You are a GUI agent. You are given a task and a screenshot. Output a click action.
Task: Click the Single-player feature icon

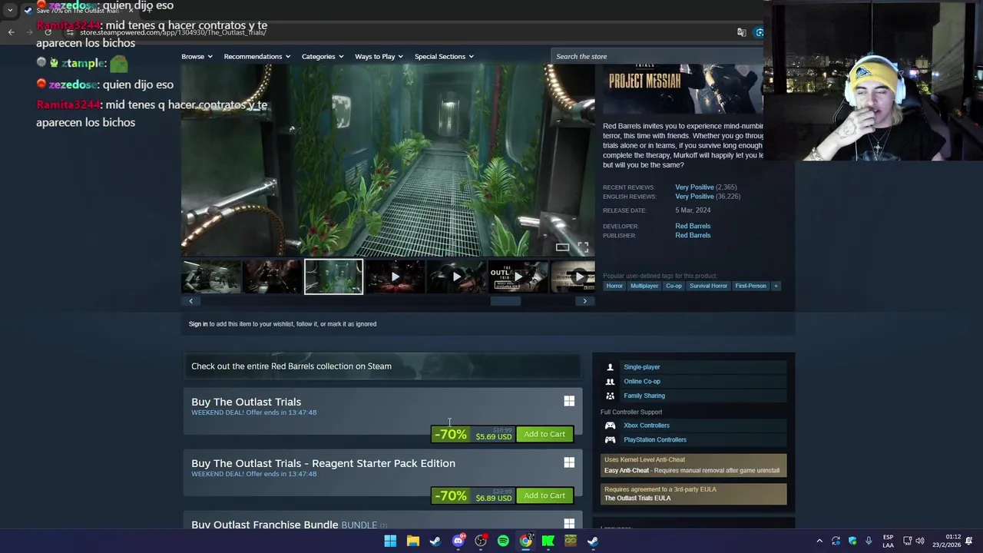[610, 367]
